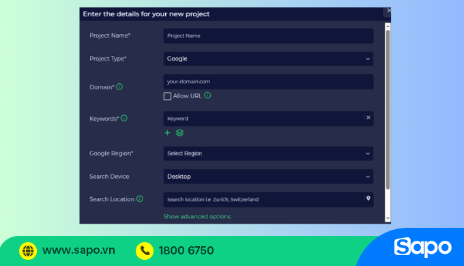Open the Search Device Desktop dropdown
The height and width of the screenshot is (266, 464).
click(268, 177)
